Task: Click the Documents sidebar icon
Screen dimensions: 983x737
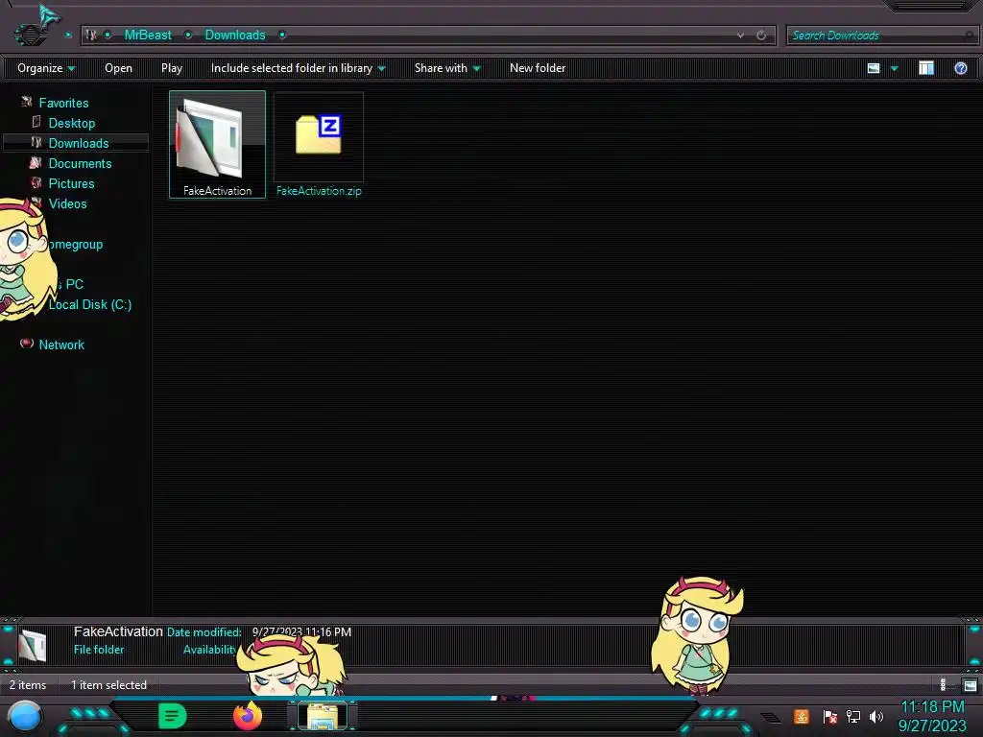Action: [36, 162]
